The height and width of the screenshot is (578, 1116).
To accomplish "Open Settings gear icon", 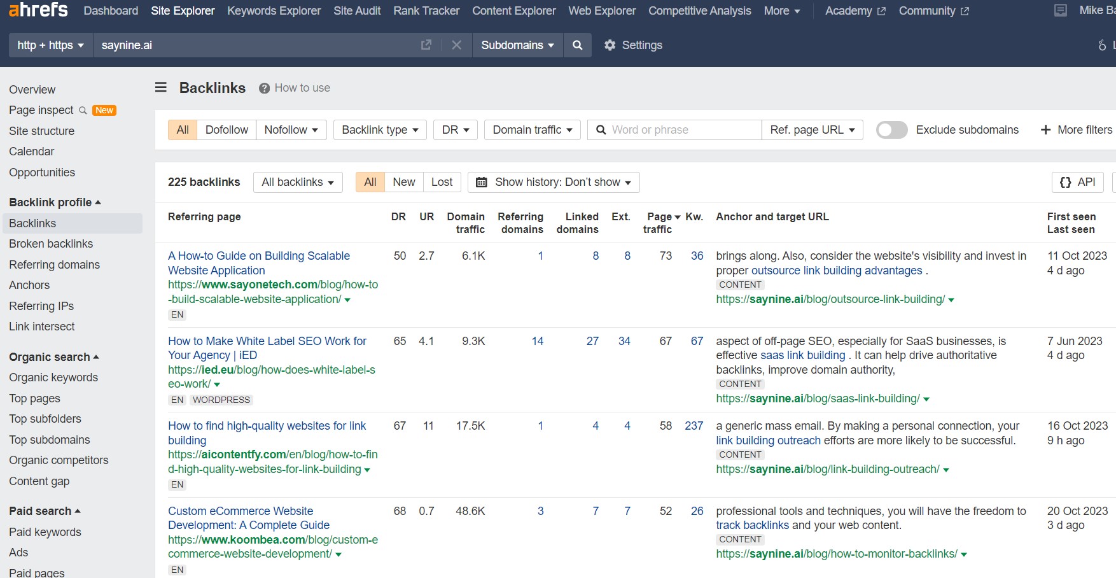I will 610,45.
